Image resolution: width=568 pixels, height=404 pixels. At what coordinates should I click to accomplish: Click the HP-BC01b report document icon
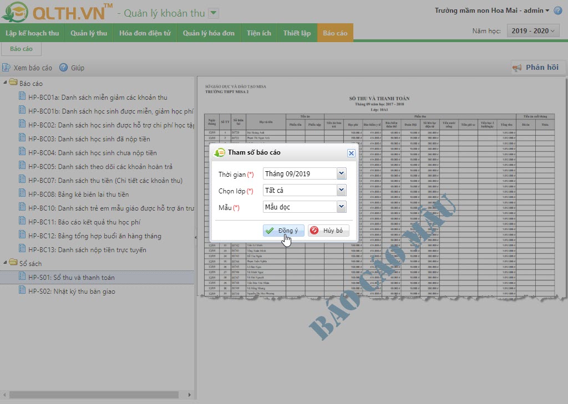[x=22, y=110]
